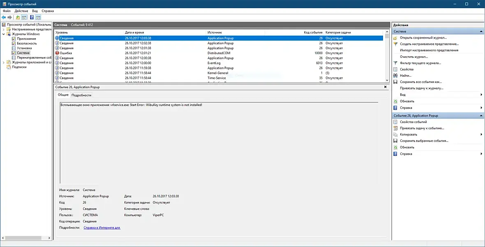Expand Журналы приложений и служб node
The image size is (485, 247).
click(3, 62)
